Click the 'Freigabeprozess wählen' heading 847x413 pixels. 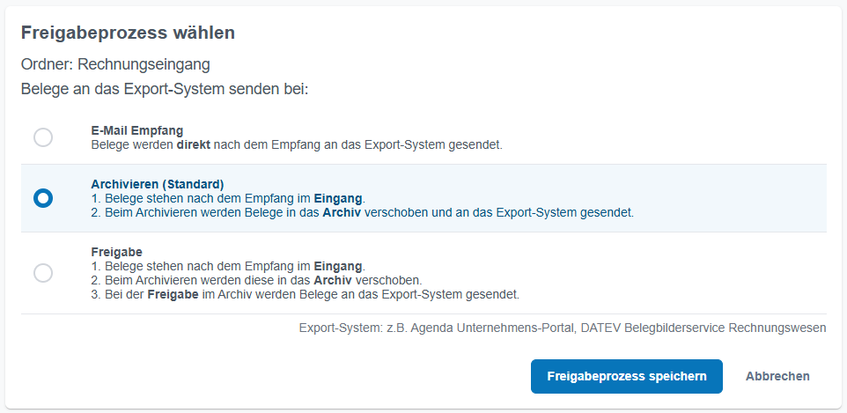[x=128, y=33]
